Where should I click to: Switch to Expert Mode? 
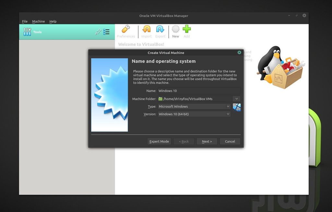pyautogui.click(x=159, y=141)
